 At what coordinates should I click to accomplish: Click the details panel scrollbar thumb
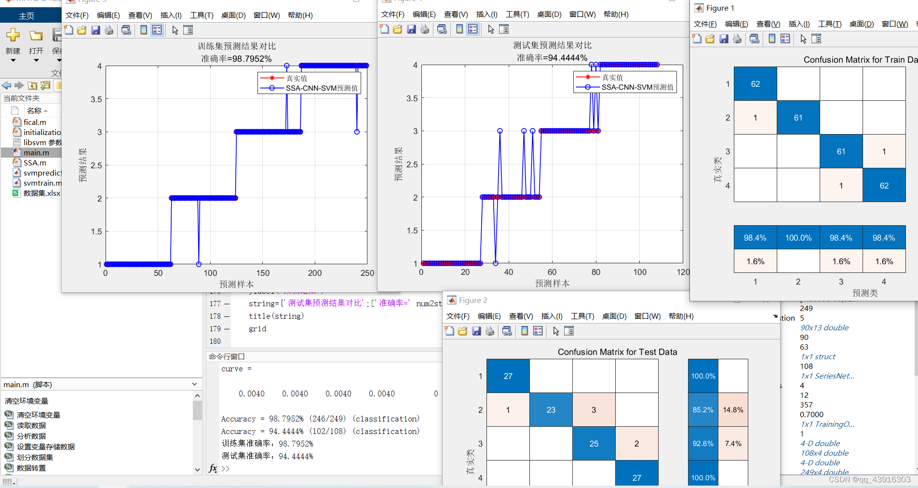click(x=197, y=411)
